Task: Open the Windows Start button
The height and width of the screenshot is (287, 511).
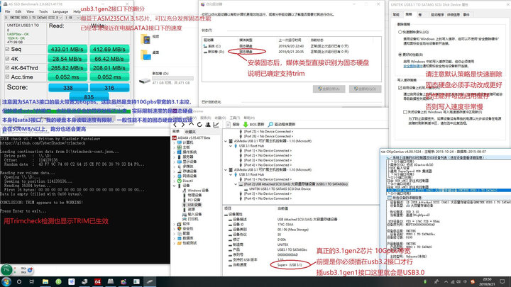Action: click(x=6, y=282)
